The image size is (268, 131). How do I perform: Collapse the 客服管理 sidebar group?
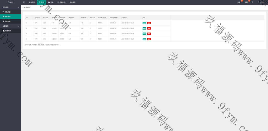10,26
